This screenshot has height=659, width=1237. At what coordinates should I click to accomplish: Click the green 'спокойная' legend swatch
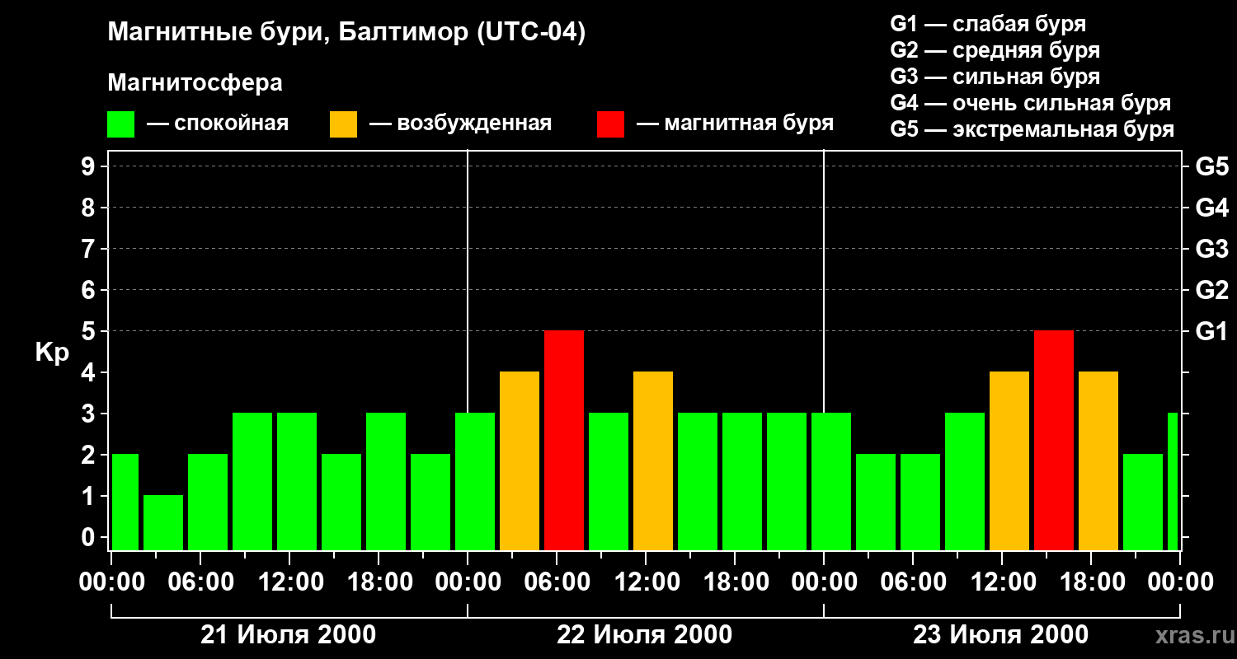pos(121,124)
